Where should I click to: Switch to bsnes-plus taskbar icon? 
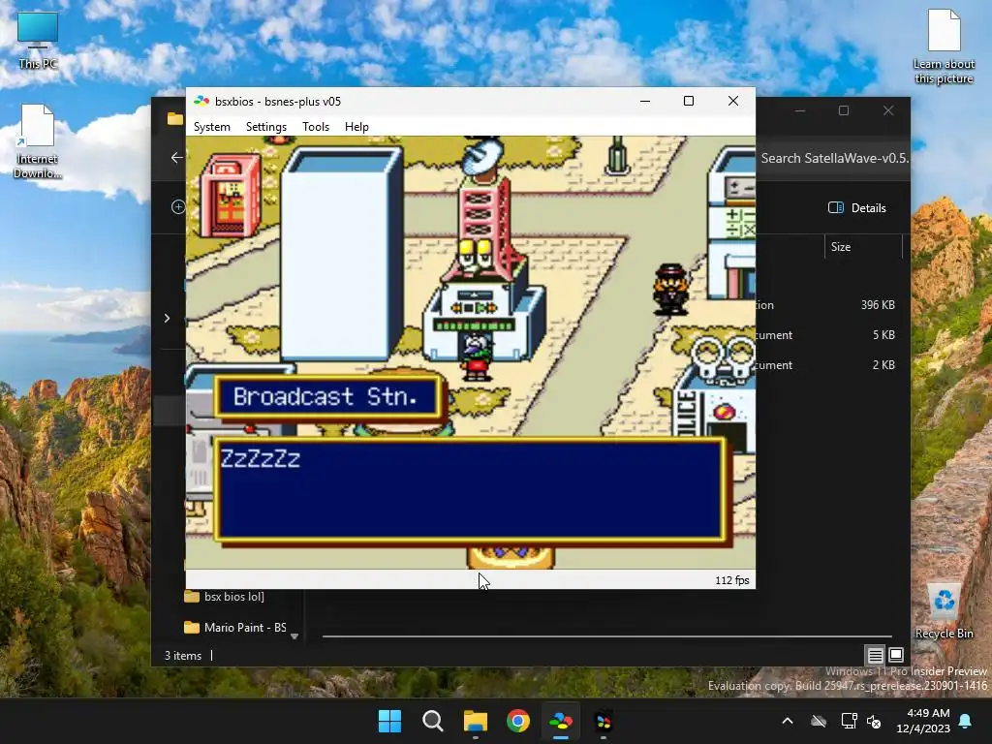tap(561, 721)
